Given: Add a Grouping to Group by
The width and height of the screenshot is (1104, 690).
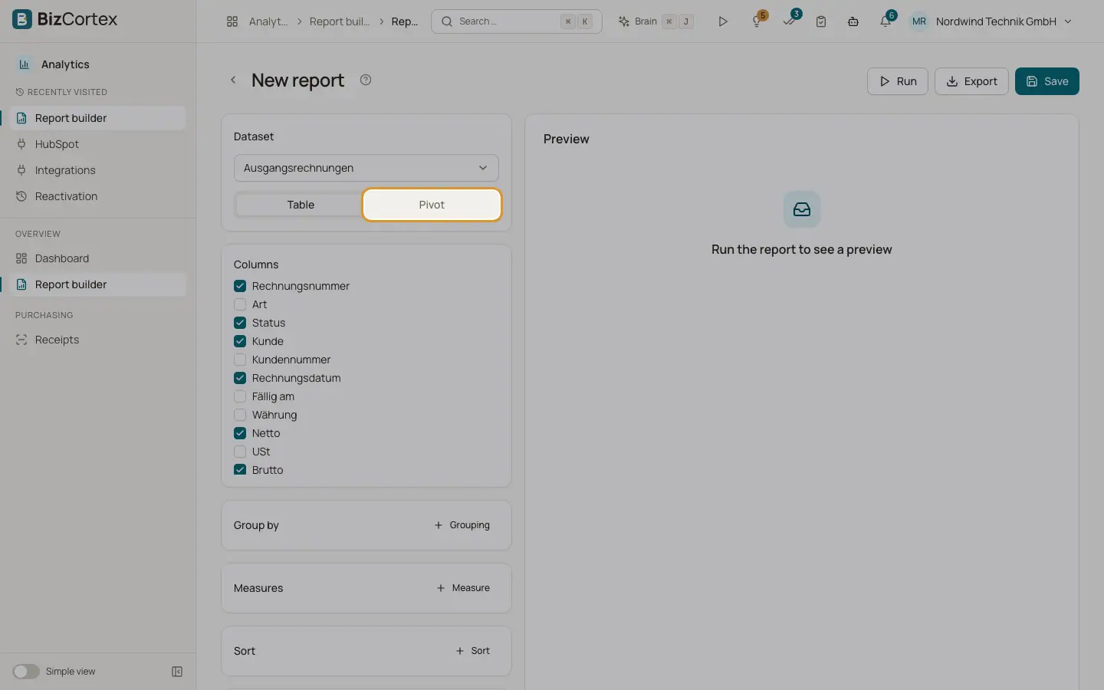Looking at the screenshot, I should coord(462,525).
